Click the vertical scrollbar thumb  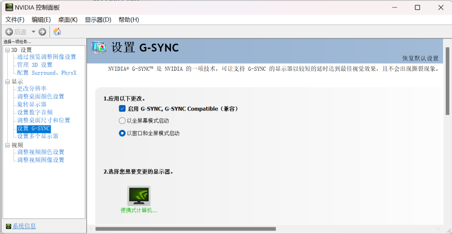447,81
